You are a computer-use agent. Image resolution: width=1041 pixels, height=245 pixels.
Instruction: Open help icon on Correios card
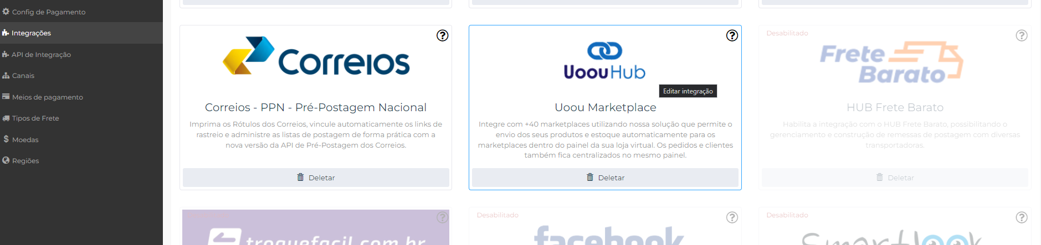pyautogui.click(x=442, y=35)
